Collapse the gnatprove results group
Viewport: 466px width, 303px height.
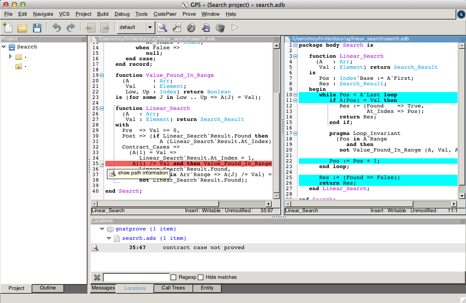coord(102,229)
